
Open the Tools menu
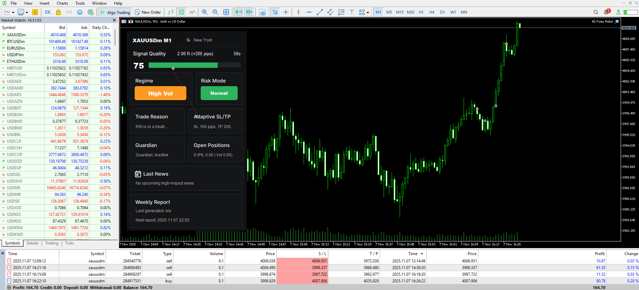[80, 3]
